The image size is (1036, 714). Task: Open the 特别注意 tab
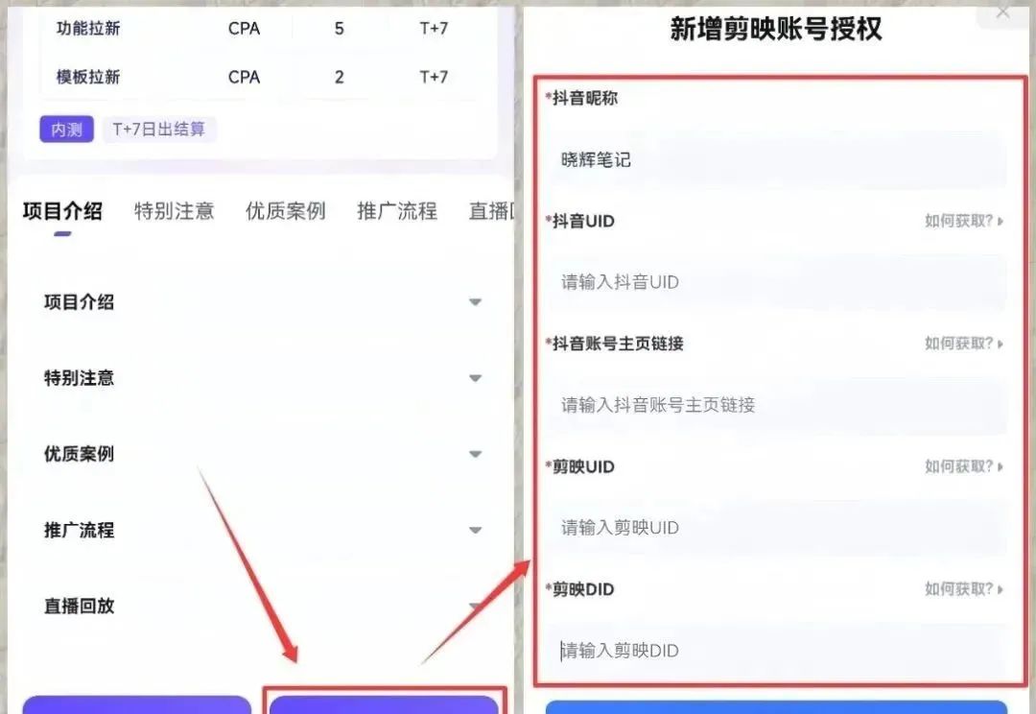click(174, 211)
